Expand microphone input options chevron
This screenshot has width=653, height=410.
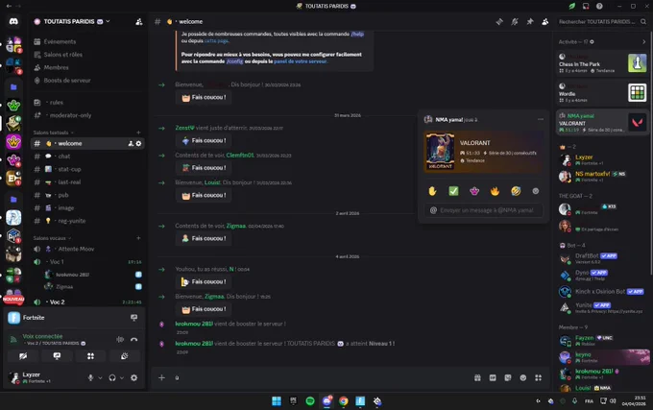click(x=100, y=378)
